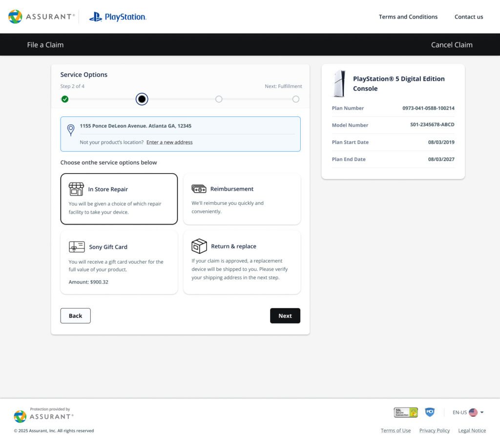Open the EN-US language dropdown
The height and width of the screenshot is (443, 500).
tap(468, 412)
